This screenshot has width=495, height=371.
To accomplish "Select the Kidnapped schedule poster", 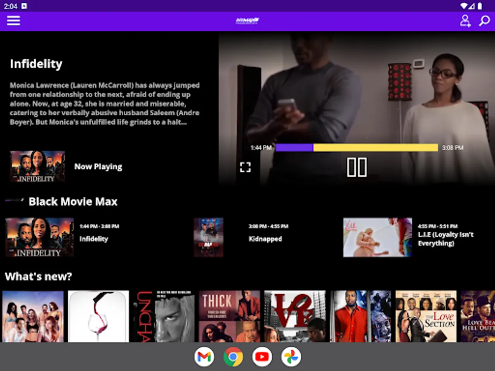I will pyautogui.click(x=208, y=237).
